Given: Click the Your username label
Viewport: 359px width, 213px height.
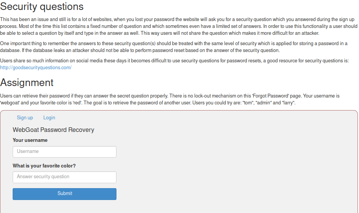Looking at the screenshot, I should pos(30,140).
